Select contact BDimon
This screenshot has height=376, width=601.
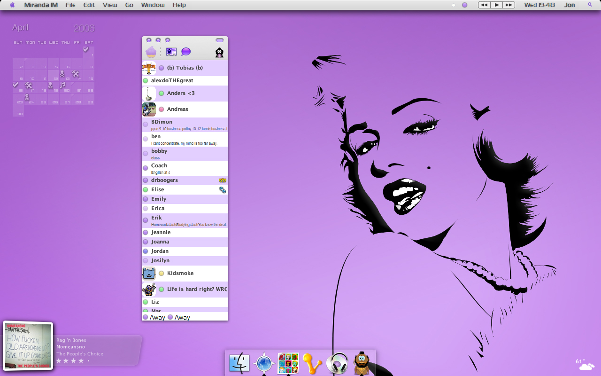[x=185, y=125]
